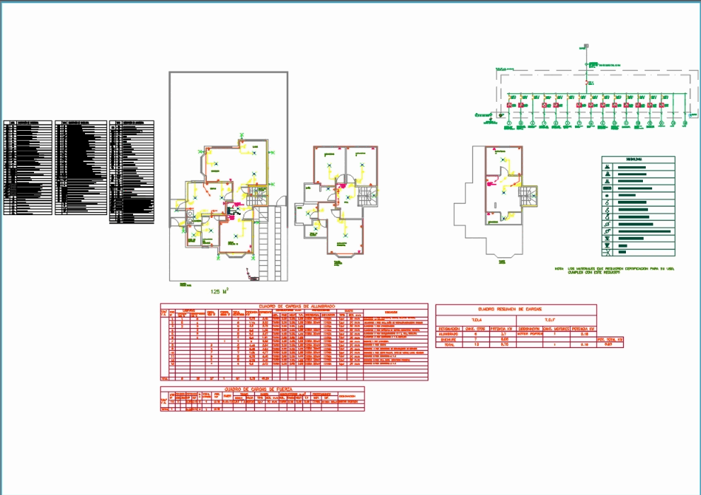Screen dimensions: 701x495
Task: Click the 125 M² area label
Action: click(x=220, y=291)
